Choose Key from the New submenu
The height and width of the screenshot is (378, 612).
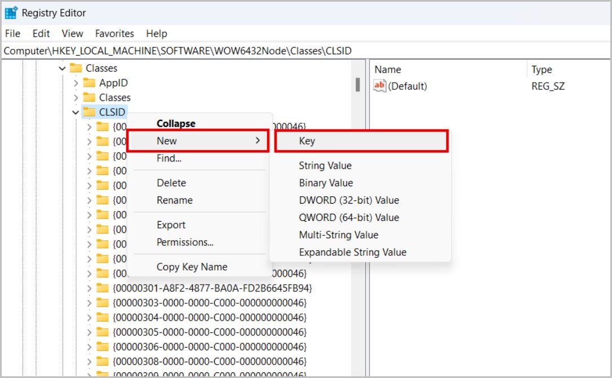click(x=307, y=141)
